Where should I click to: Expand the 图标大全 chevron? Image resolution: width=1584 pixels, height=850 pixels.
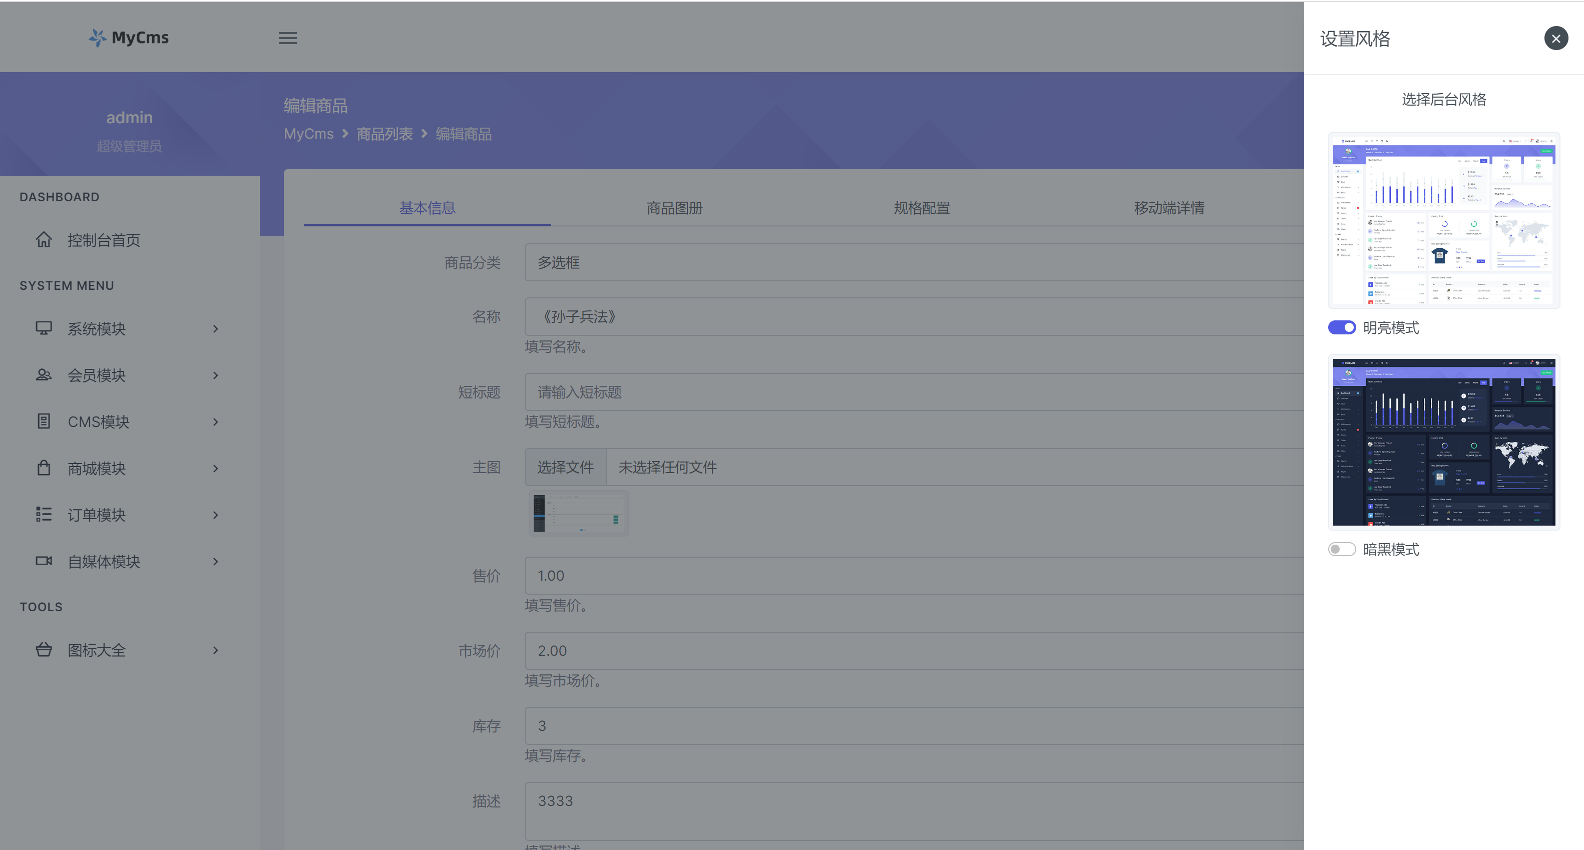215,650
